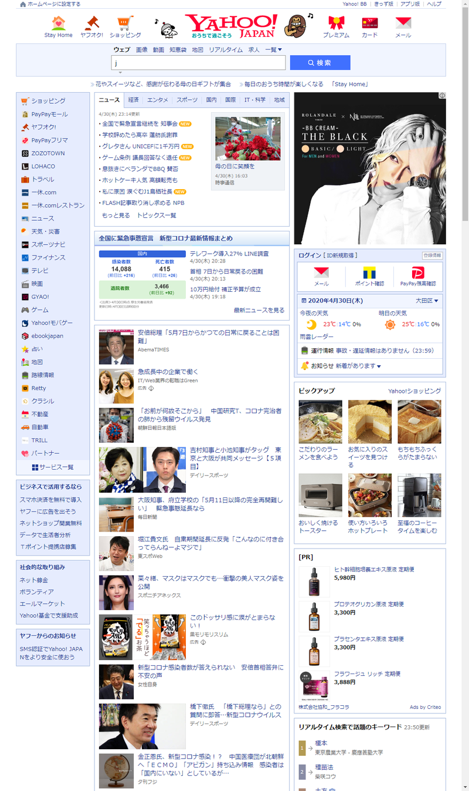Screen dimensions: 469x791
Task: Click the Retty sidebar icon
Action: point(25,388)
